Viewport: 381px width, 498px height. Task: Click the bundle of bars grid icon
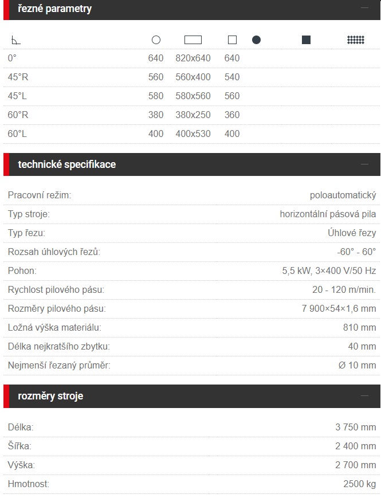356,40
